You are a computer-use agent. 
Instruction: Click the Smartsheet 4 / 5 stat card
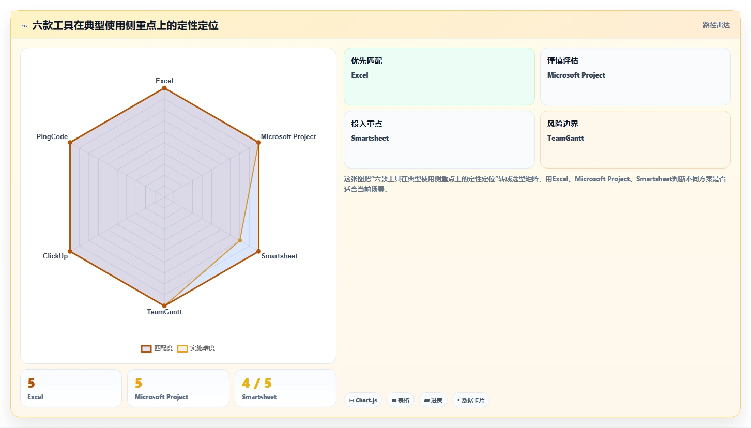click(x=285, y=388)
